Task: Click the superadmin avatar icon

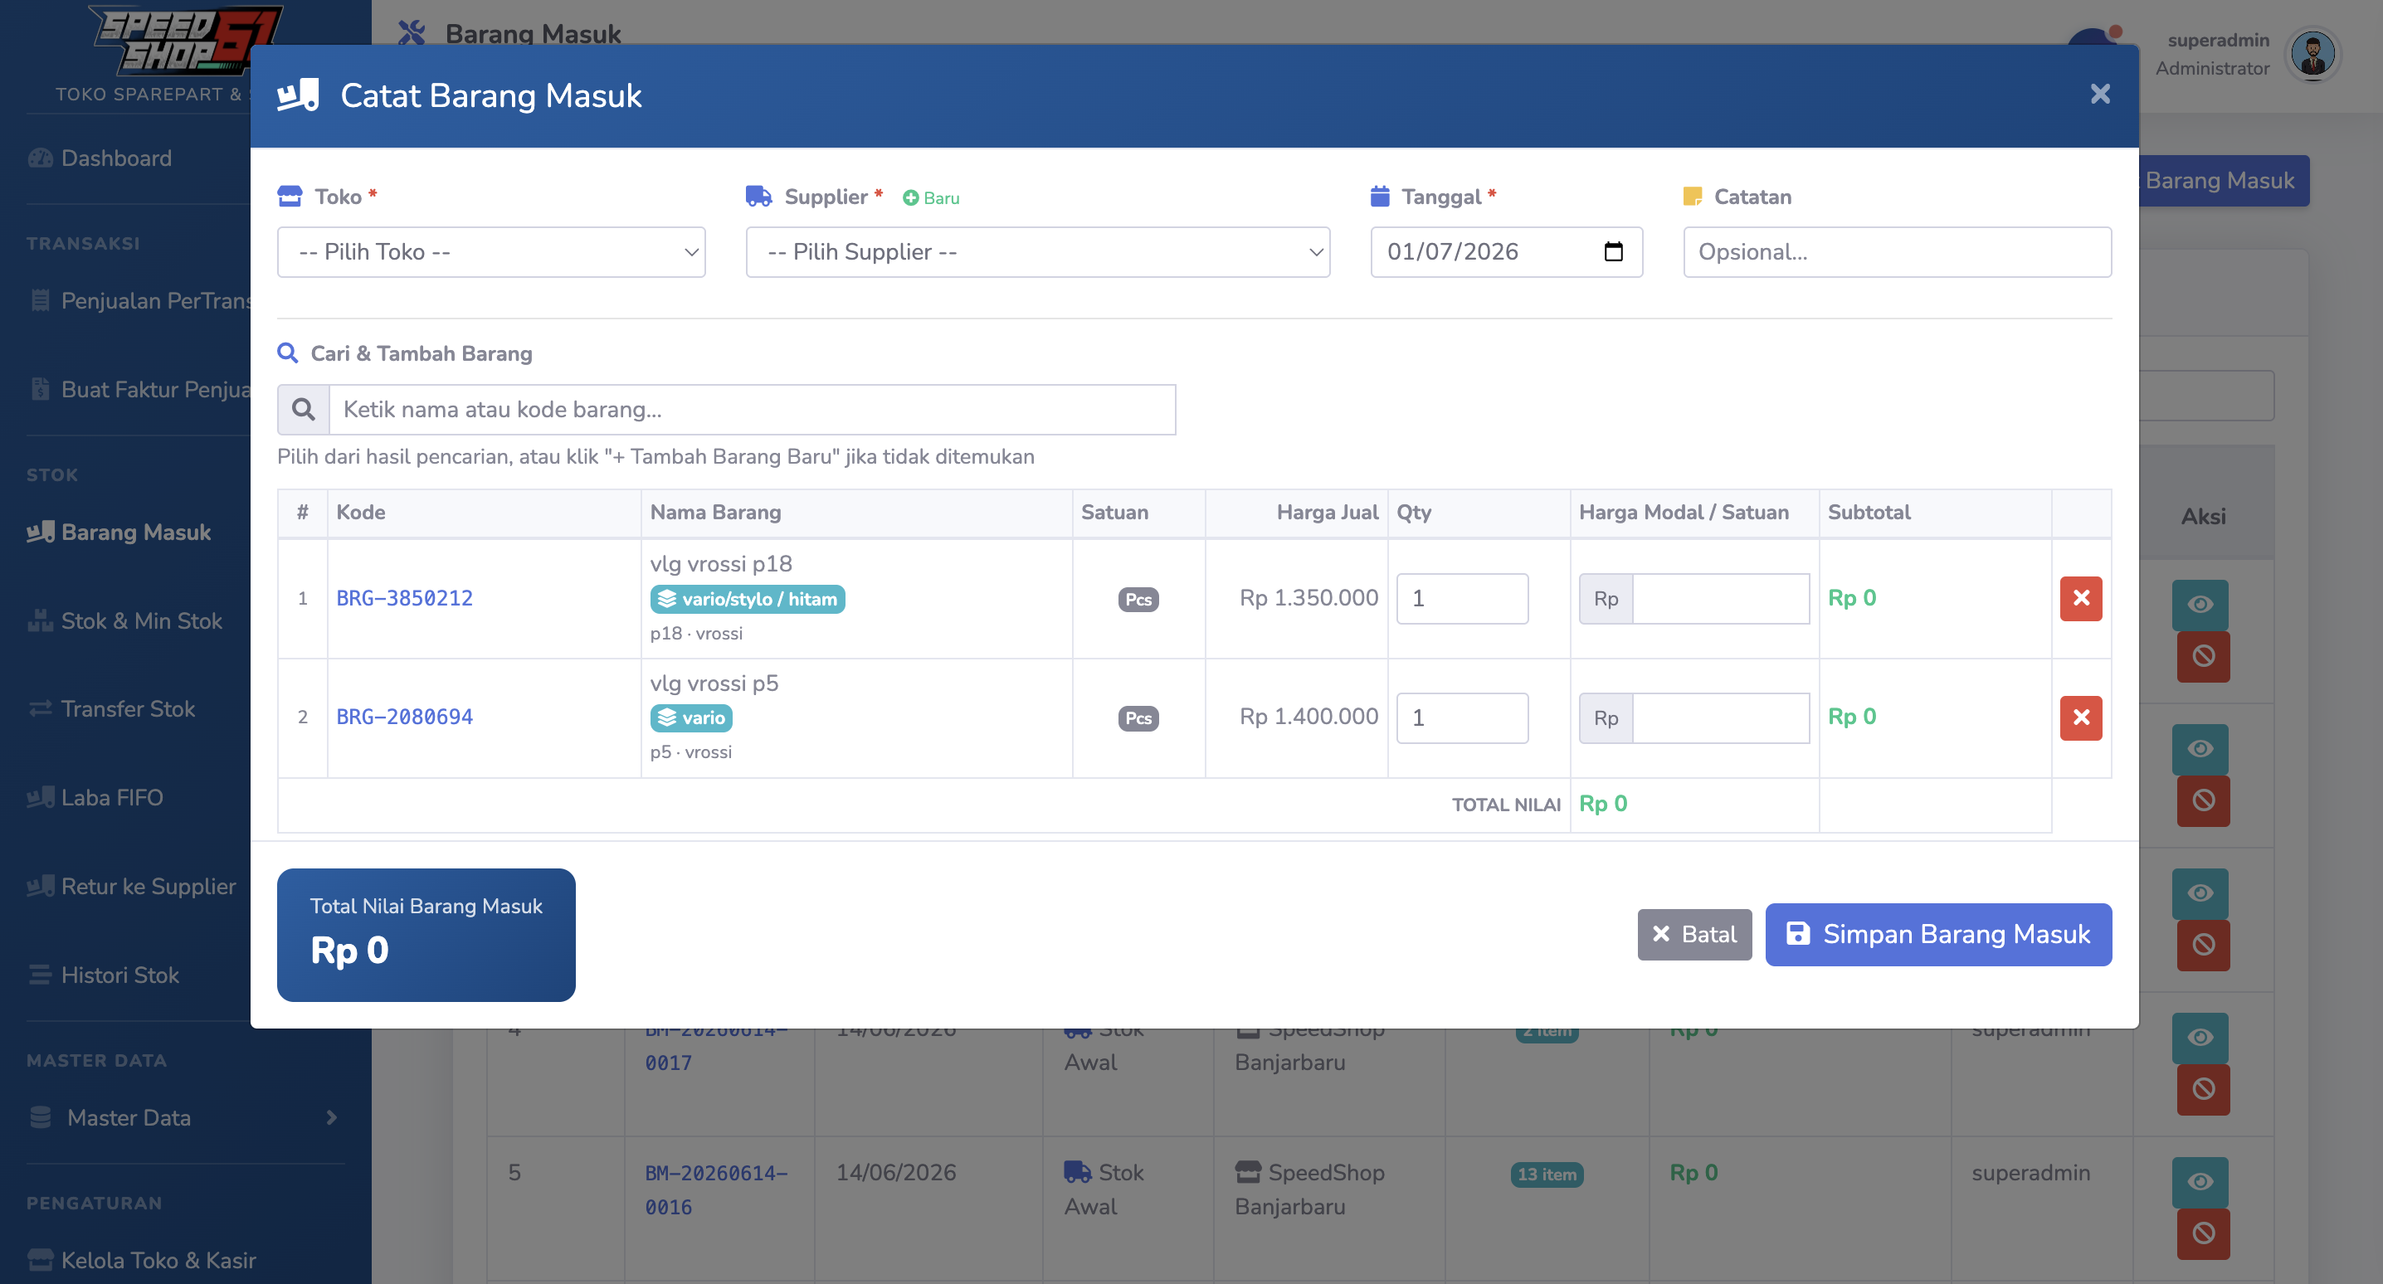Action: [x=2312, y=54]
